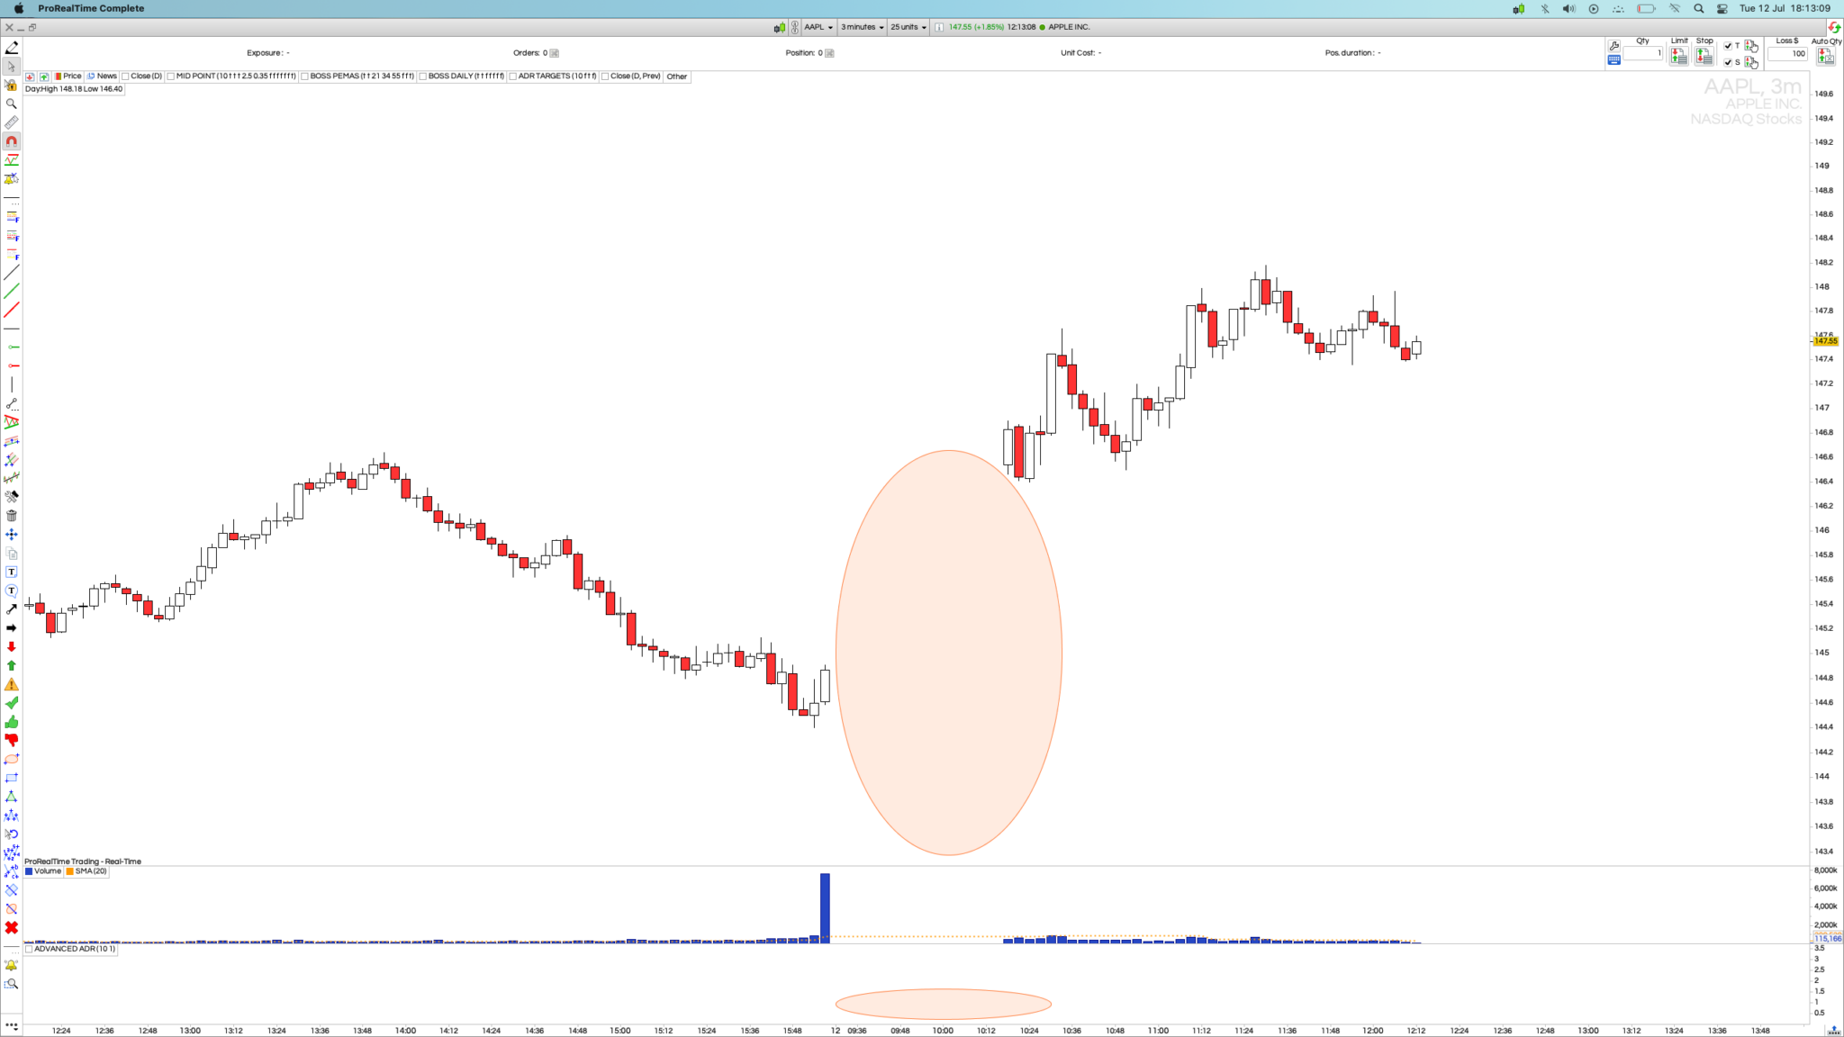Select the green thumbs up marker tool
This screenshot has height=1037, width=1844.
pyautogui.click(x=12, y=722)
